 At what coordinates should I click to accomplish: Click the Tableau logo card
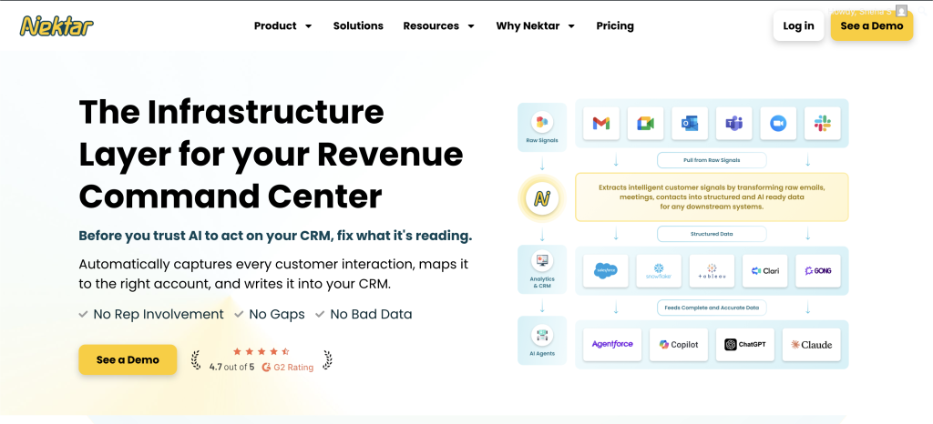click(712, 271)
